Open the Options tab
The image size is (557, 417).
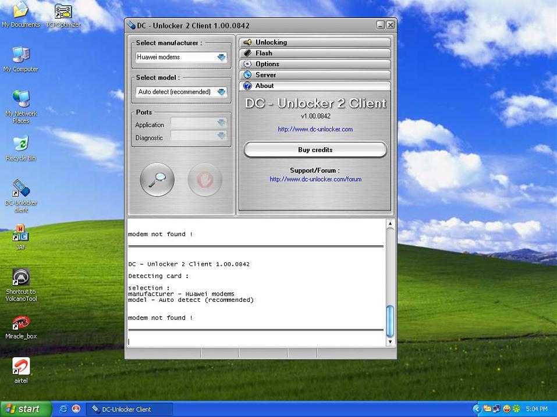coord(315,64)
